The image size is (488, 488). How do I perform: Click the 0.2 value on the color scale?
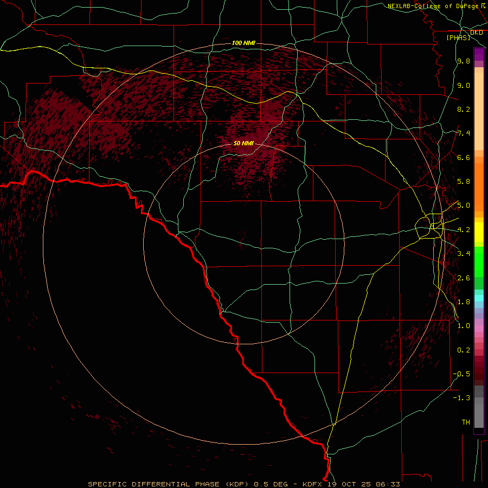[x=464, y=350]
